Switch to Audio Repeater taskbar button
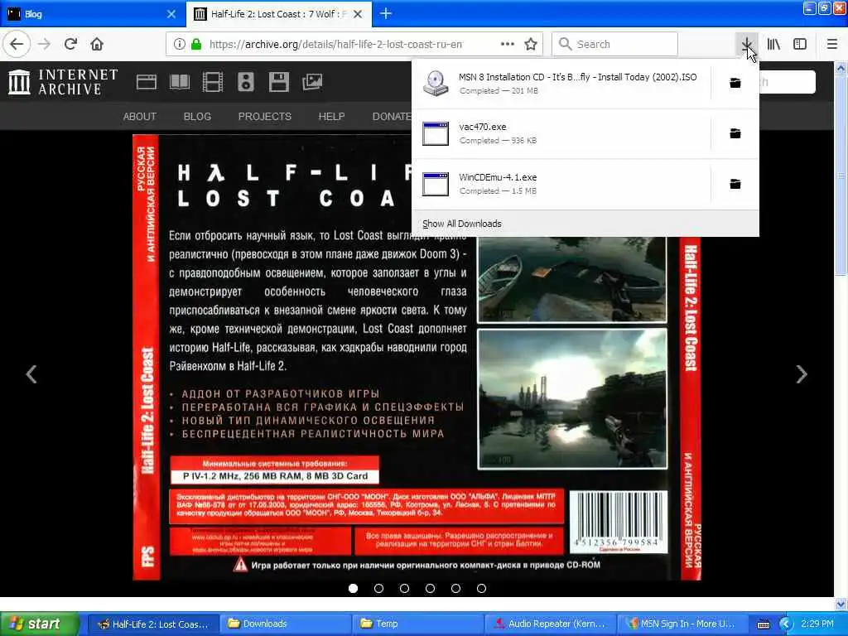Viewport: 848px width, 636px height. (551, 624)
